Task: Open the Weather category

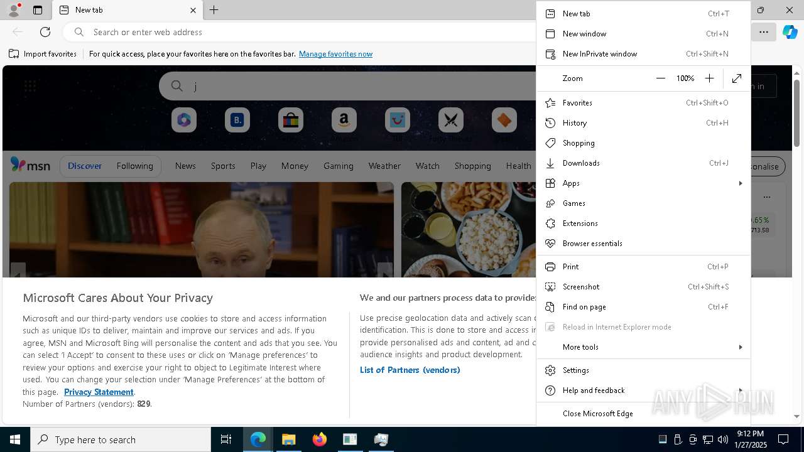Action: [384, 166]
